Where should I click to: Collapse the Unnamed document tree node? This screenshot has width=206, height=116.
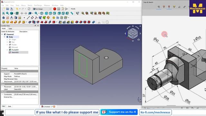[2, 34]
